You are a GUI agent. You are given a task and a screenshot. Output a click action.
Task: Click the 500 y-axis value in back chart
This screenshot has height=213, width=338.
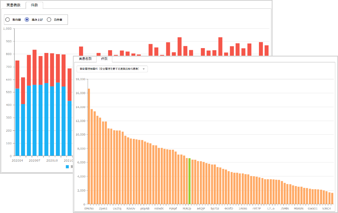(9, 92)
